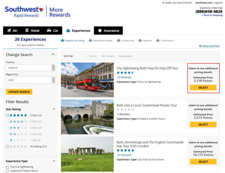
Task: Click the Southwest Rapid Rewards logo
Action: [24, 12]
